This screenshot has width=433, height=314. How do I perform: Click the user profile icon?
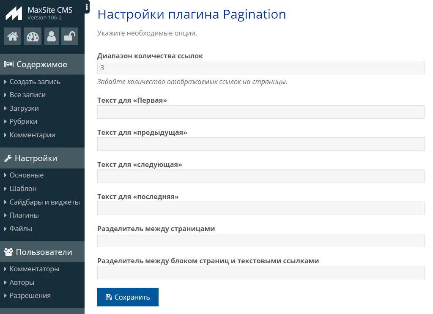tap(52, 36)
